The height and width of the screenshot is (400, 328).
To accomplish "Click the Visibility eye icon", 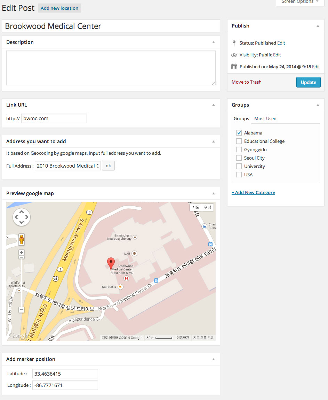I will pos(234,55).
